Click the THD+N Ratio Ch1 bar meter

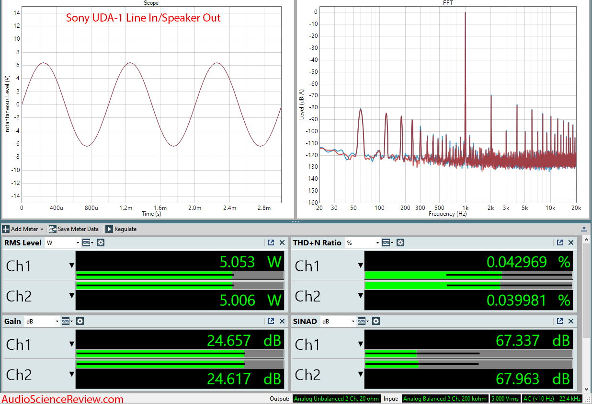click(x=468, y=275)
